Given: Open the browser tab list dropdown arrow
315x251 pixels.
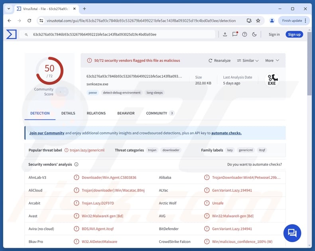Looking at the screenshot, I should coord(9,8).
